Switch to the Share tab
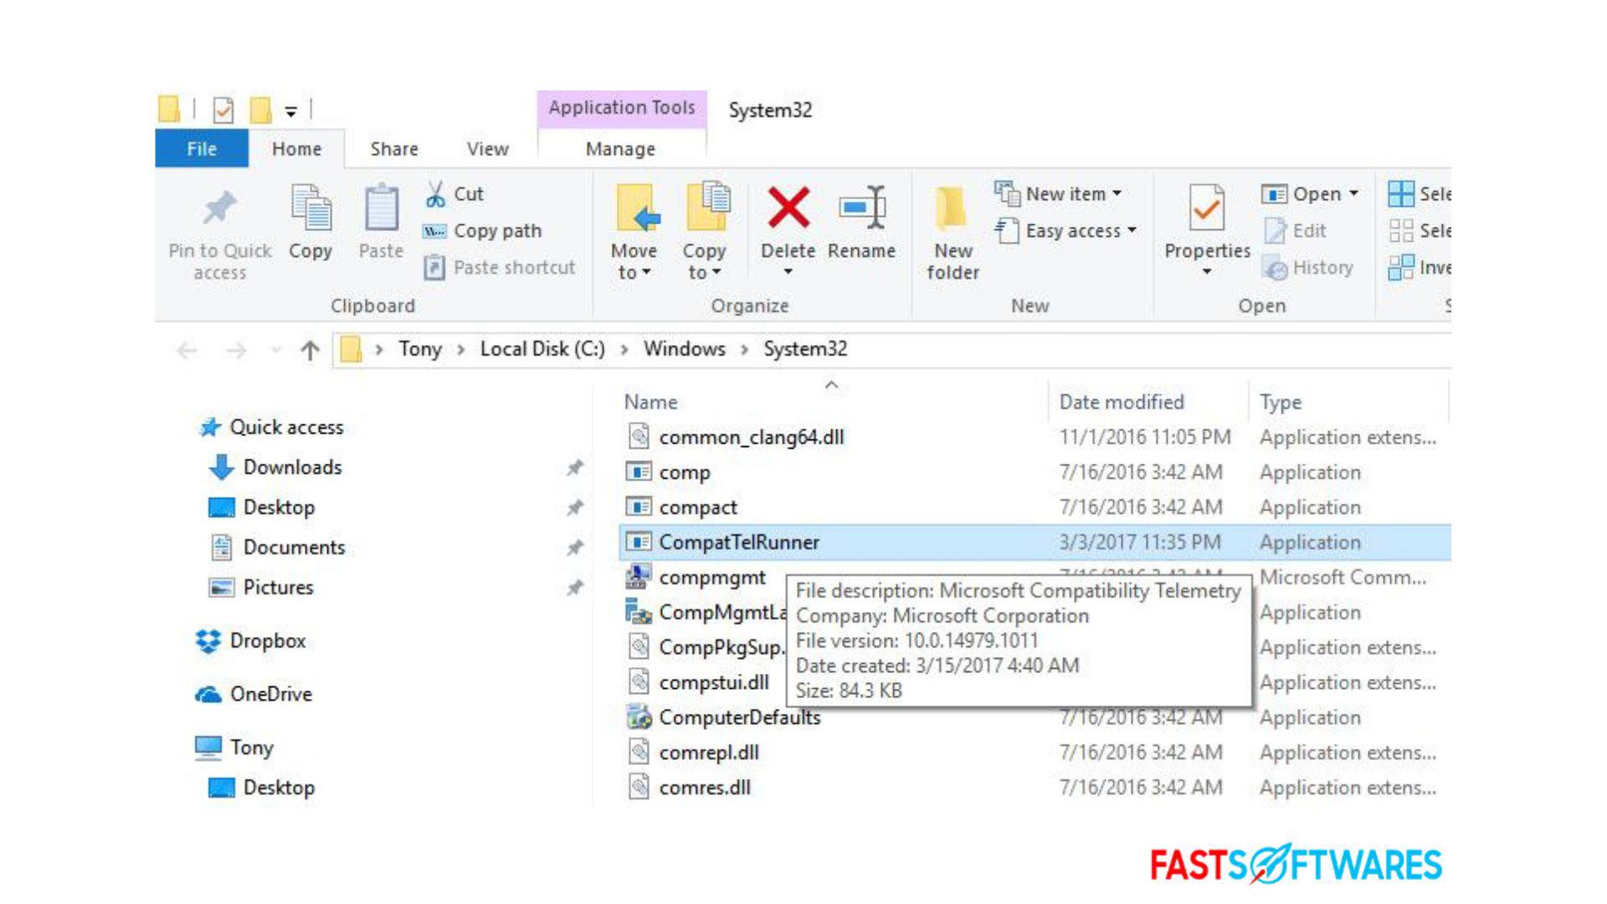Image resolution: width=1607 pixels, height=904 pixels. 394,149
